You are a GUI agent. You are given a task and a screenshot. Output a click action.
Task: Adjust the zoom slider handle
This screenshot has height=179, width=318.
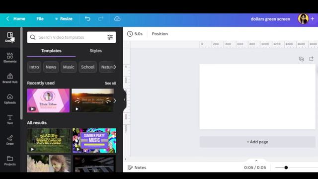286,168
